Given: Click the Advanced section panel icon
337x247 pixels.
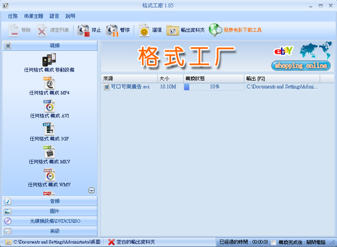Looking at the screenshot, I should tap(8, 231).
